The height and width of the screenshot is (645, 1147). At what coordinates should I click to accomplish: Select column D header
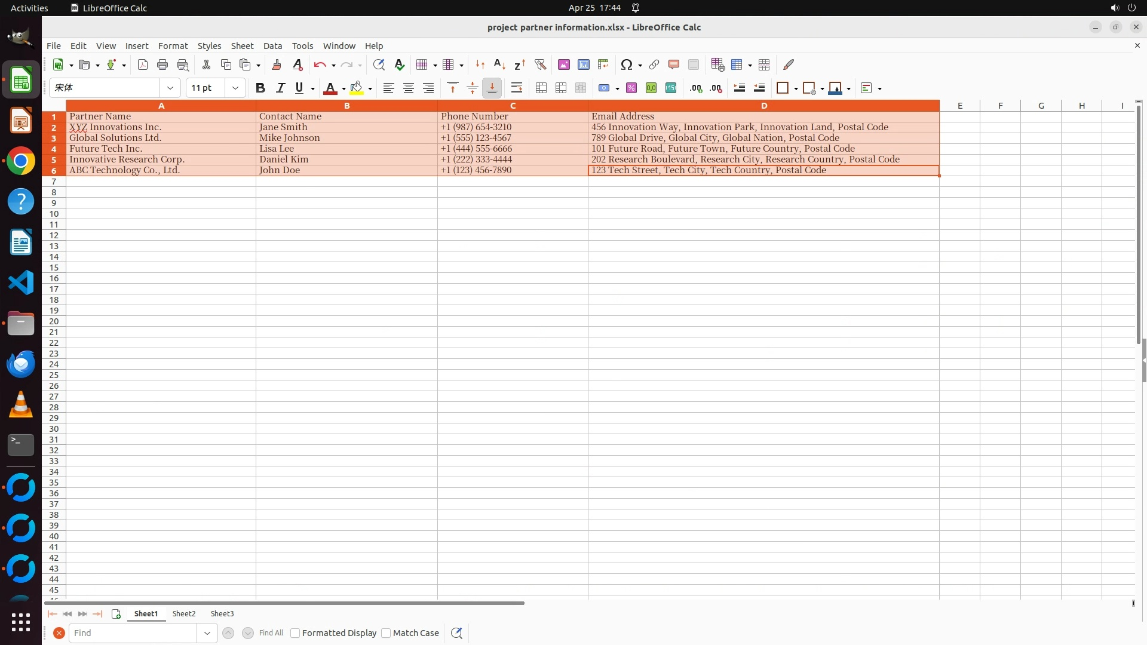(763, 106)
